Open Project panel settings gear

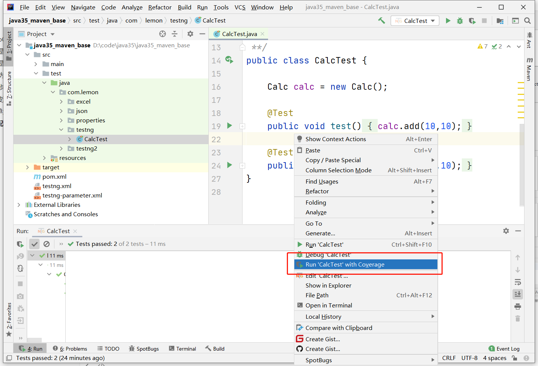190,34
